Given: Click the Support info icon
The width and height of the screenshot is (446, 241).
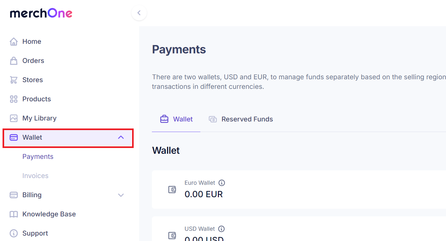Looking at the screenshot, I should pos(14,233).
